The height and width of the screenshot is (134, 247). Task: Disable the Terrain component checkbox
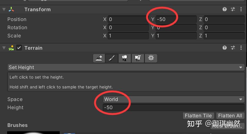tap(19, 48)
